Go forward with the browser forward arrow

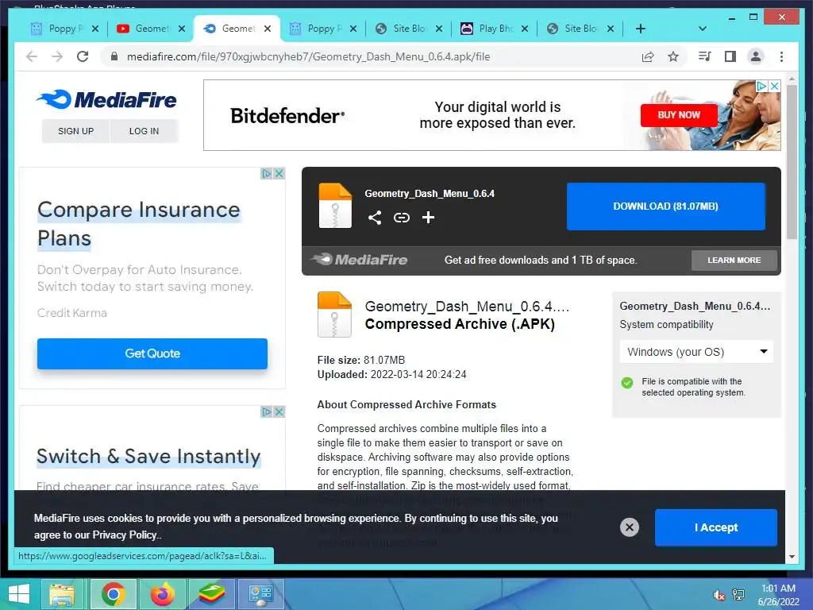(x=57, y=56)
